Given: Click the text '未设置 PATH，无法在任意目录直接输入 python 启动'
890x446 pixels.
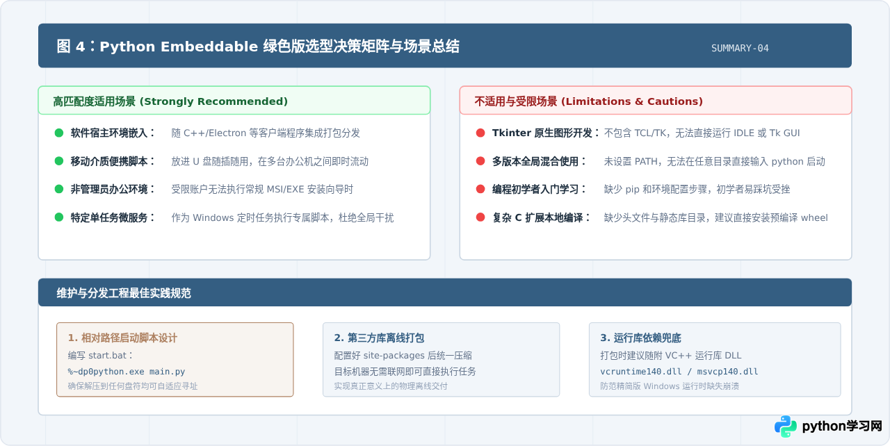Looking at the screenshot, I should point(714,161).
